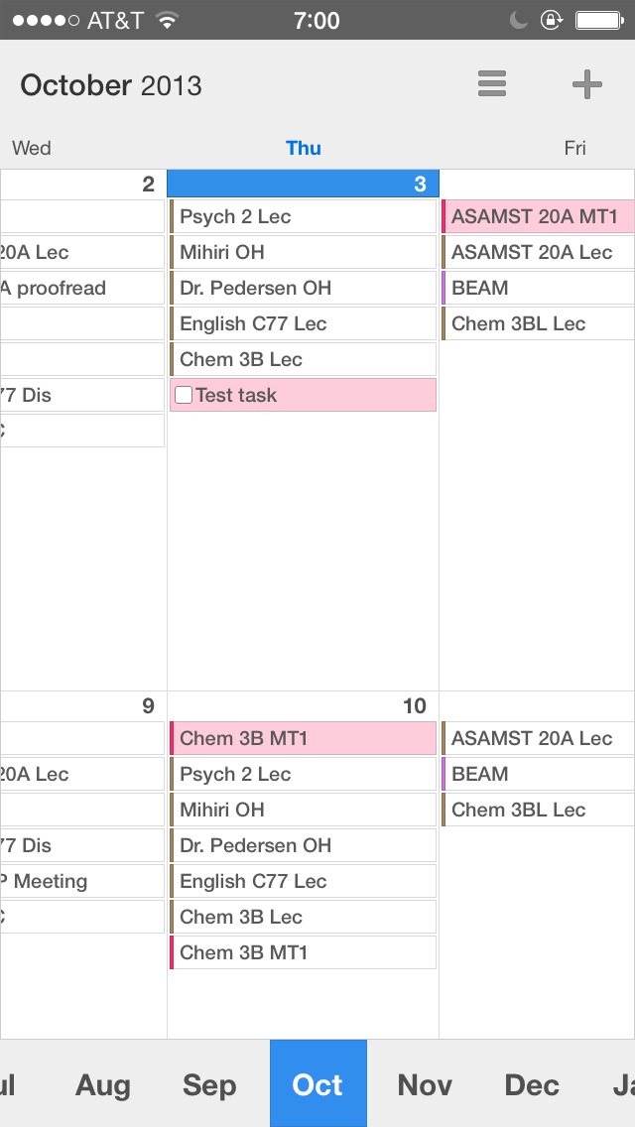Tap the Do Not Disturb moon icon
The width and height of the screenshot is (635, 1127).
click(519, 20)
